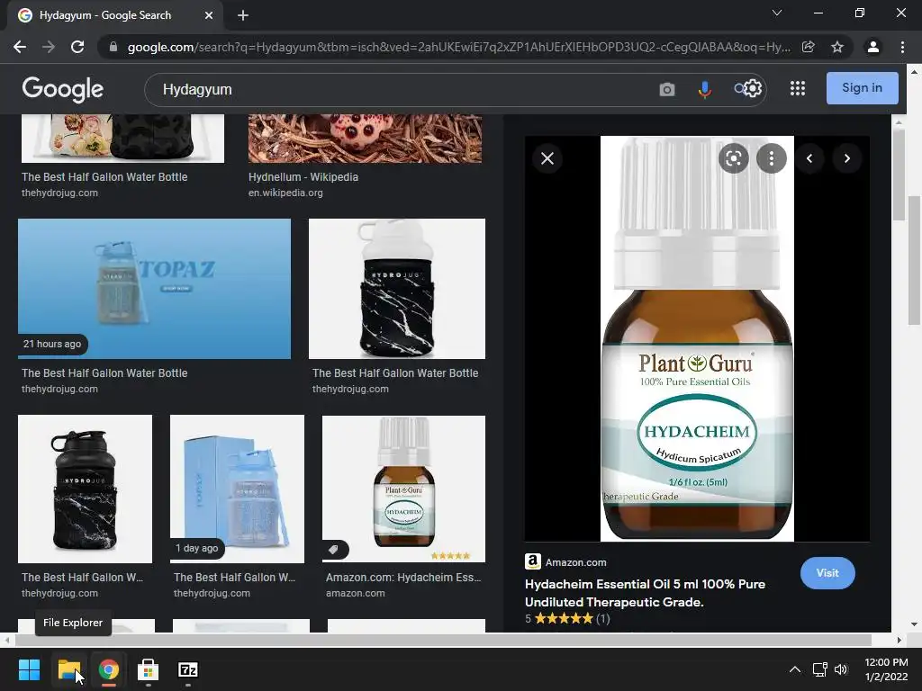Click five-star rating in preview panel
This screenshot has width=922, height=691.
click(x=564, y=618)
